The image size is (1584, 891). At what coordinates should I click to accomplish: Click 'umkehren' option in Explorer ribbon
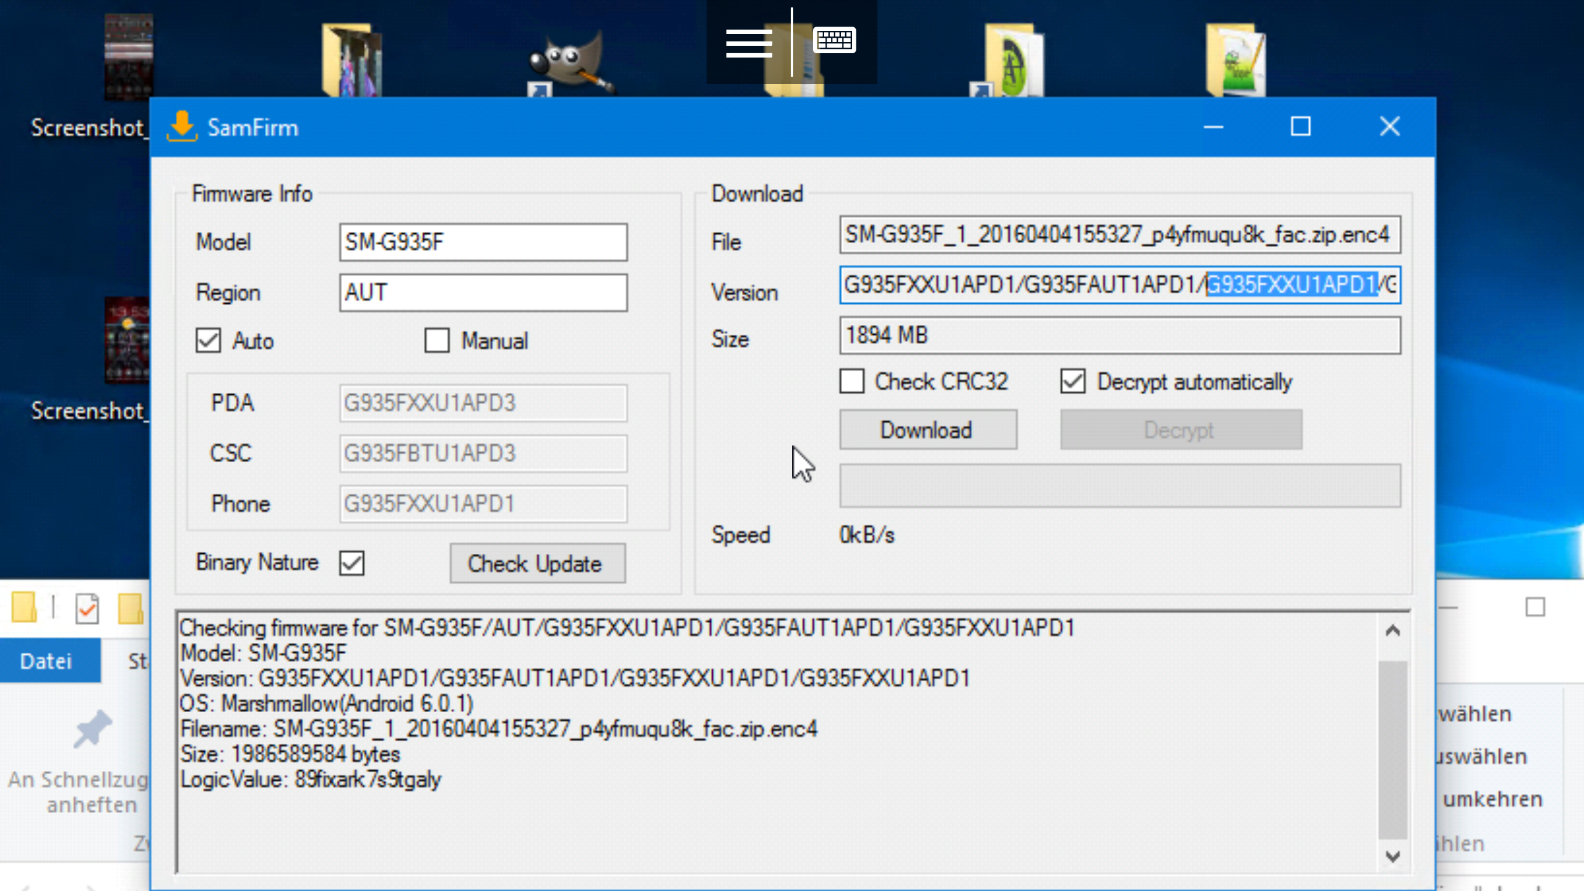point(1492,799)
